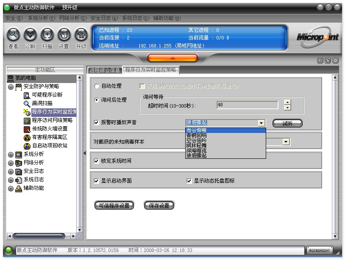Screen dimensions: 345x260
Task: Expand the 安全日志 tree node
Action: click(11, 171)
